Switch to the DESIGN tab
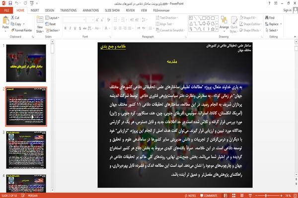Image resolution: width=298 pixels, height=198 pixels. 50,10
